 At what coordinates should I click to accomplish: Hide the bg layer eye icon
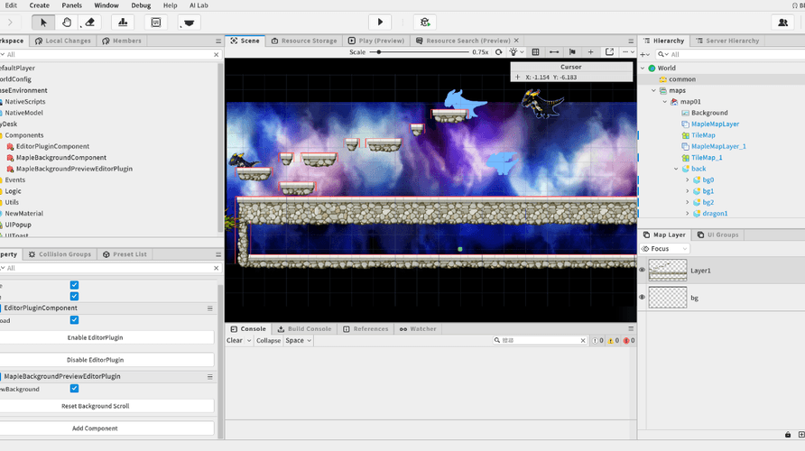(x=642, y=297)
